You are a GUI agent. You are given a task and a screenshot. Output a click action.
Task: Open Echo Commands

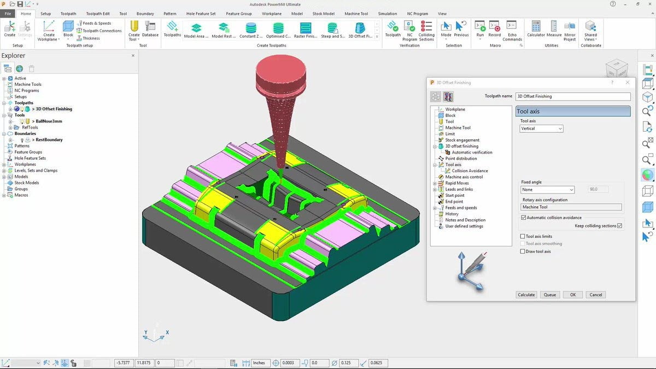[512, 30]
